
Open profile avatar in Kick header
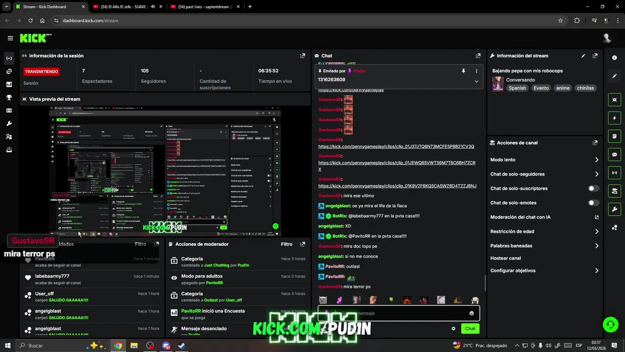pos(607,38)
